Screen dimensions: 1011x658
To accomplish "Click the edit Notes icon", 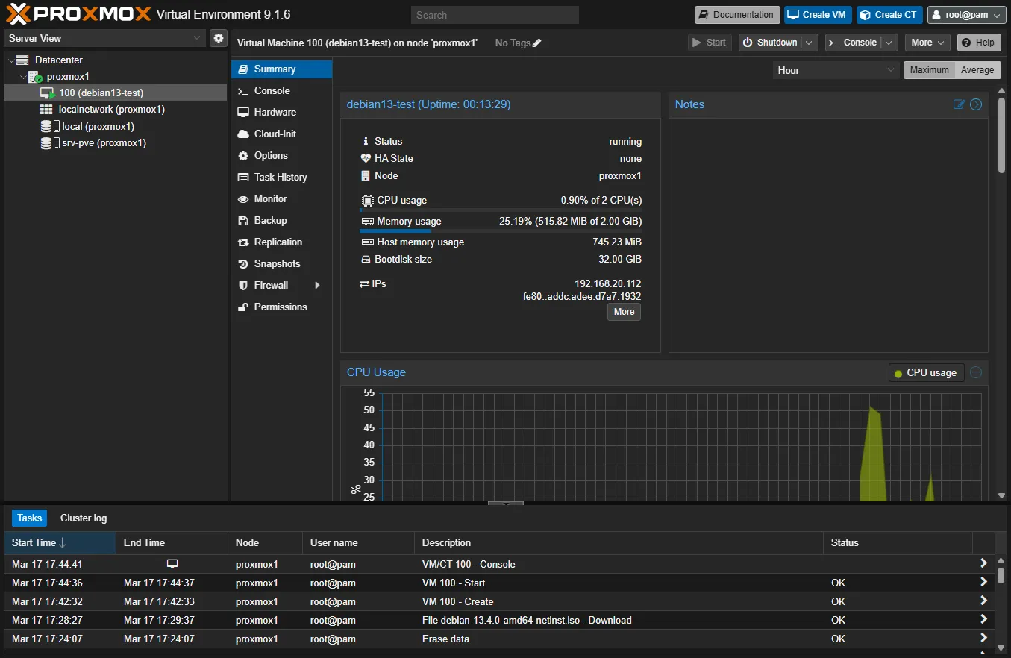I will pyautogui.click(x=960, y=104).
